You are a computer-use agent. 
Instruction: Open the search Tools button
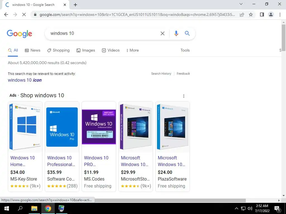coord(185,50)
